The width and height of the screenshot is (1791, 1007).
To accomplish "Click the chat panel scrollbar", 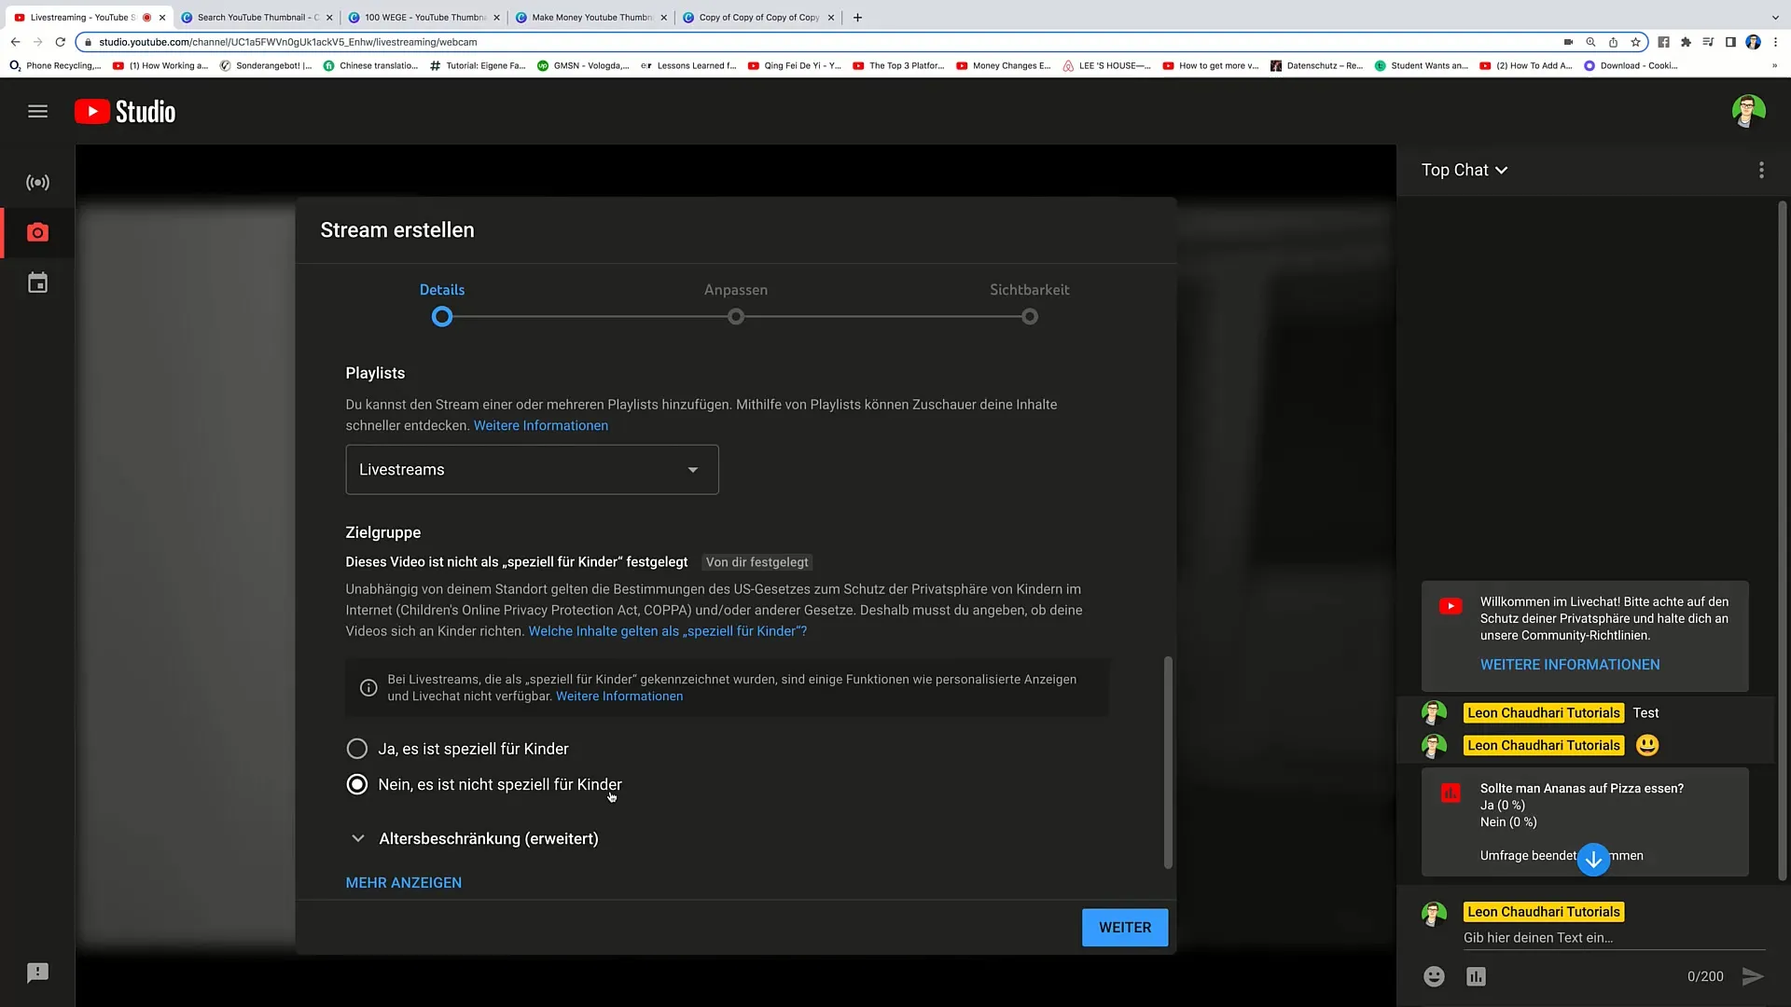I will [x=1783, y=541].
